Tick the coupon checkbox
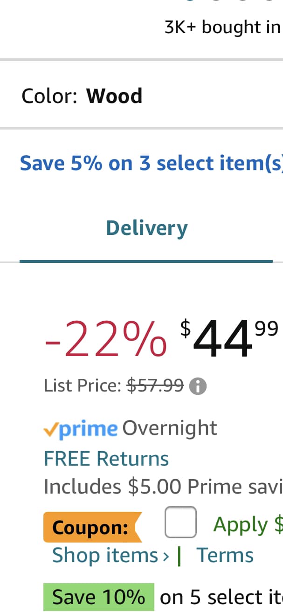Image resolution: width=283 pixels, height=612 pixels. click(180, 522)
